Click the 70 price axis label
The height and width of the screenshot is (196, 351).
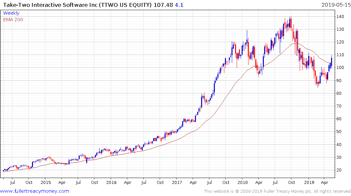[x=339, y=106]
